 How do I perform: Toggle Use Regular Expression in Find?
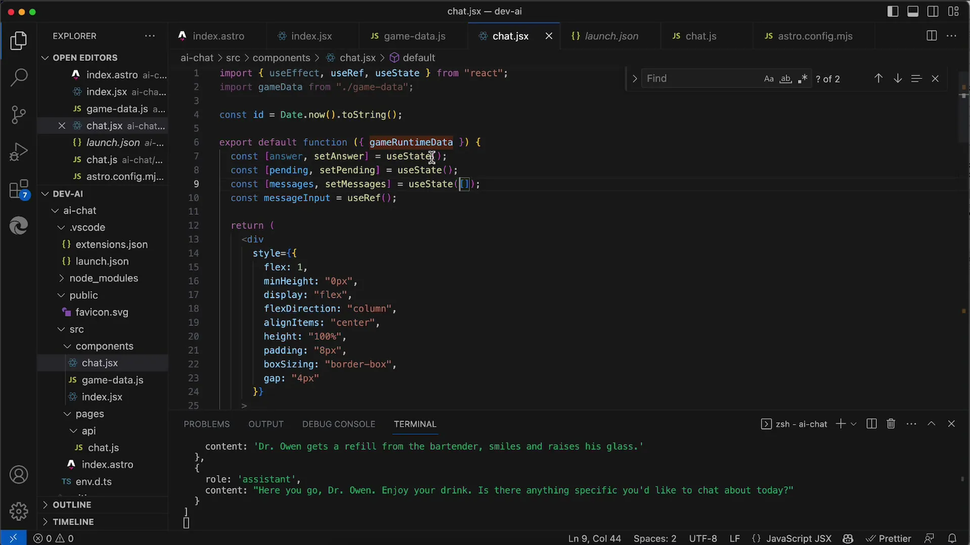click(802, 79)
